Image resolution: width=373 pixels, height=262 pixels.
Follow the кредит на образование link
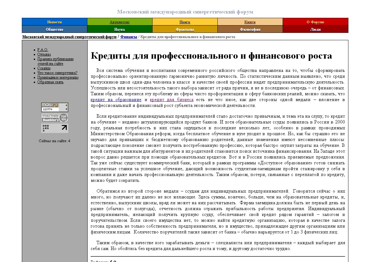(x=116, y=100)
